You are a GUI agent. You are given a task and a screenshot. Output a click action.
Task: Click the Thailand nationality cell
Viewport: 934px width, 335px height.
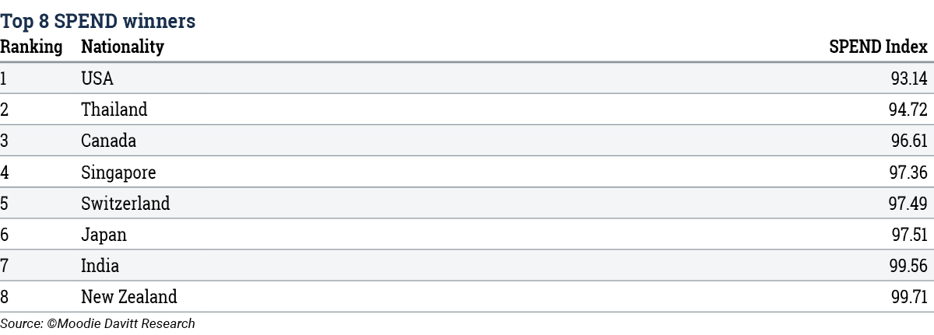pos(114,110)
